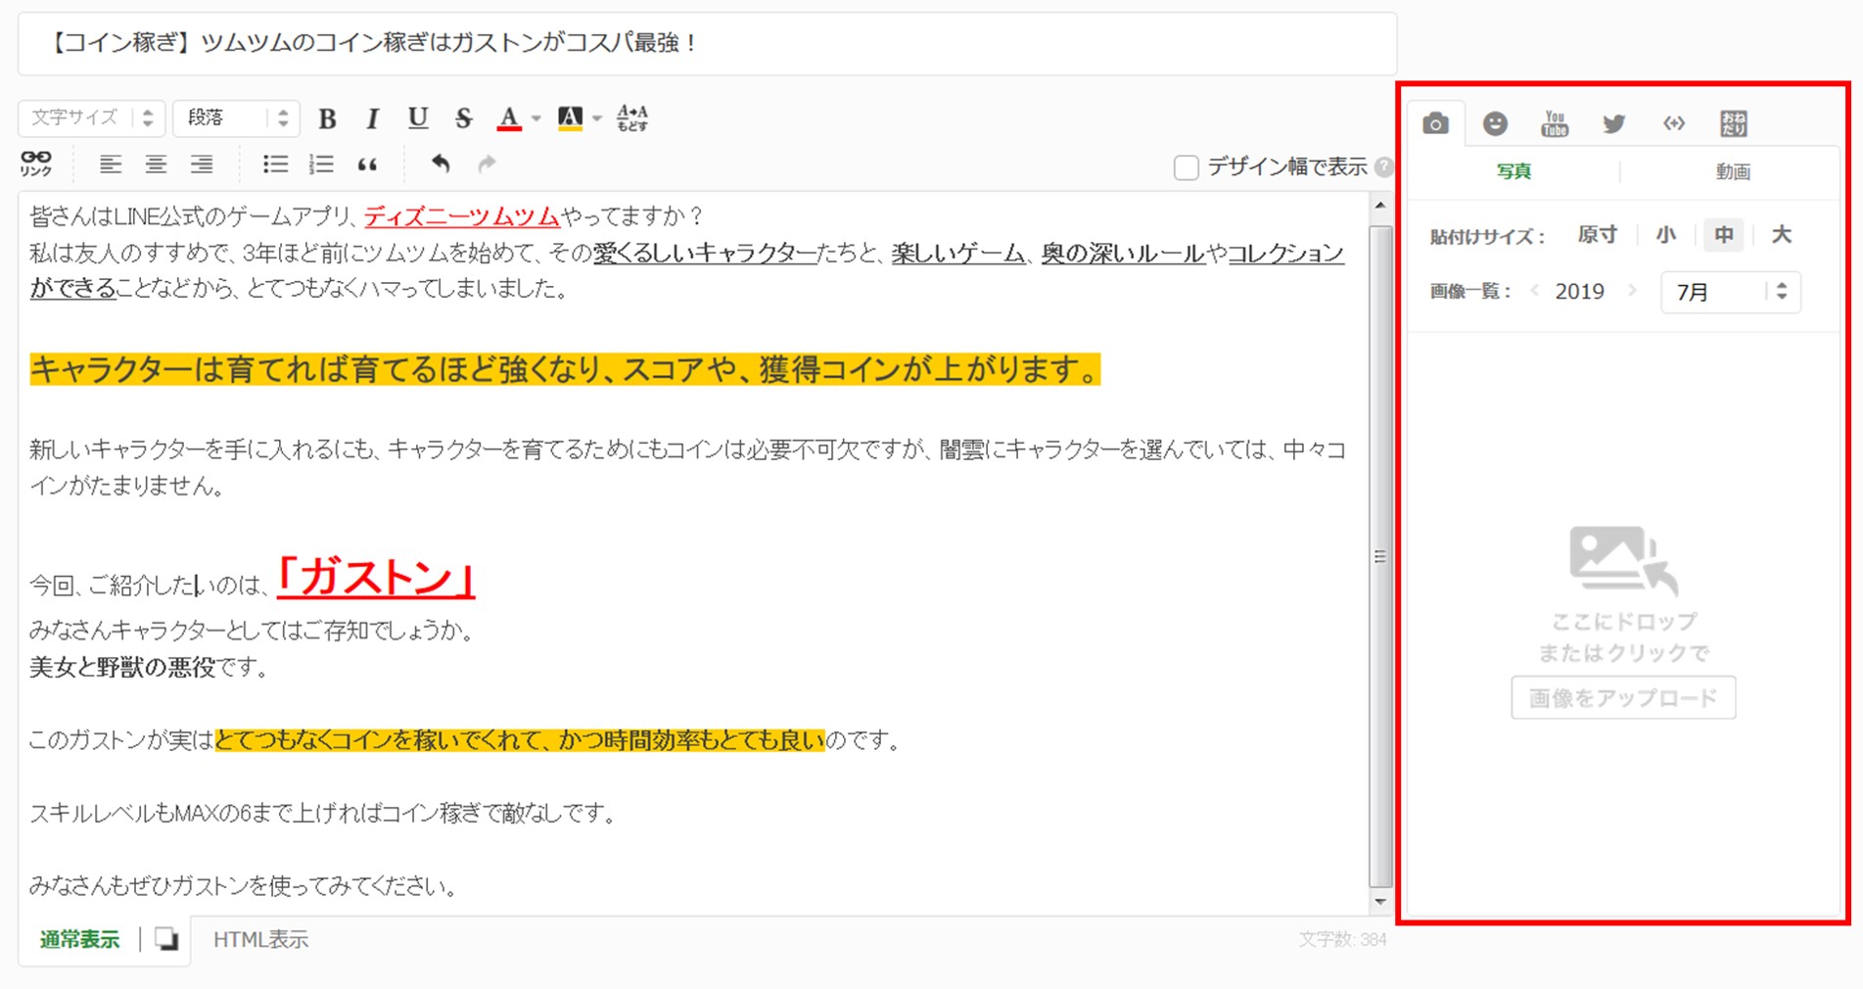This screenshot has height=989, width=1863.
Task: Set paste size to 大
Action: click(1782, 235)
